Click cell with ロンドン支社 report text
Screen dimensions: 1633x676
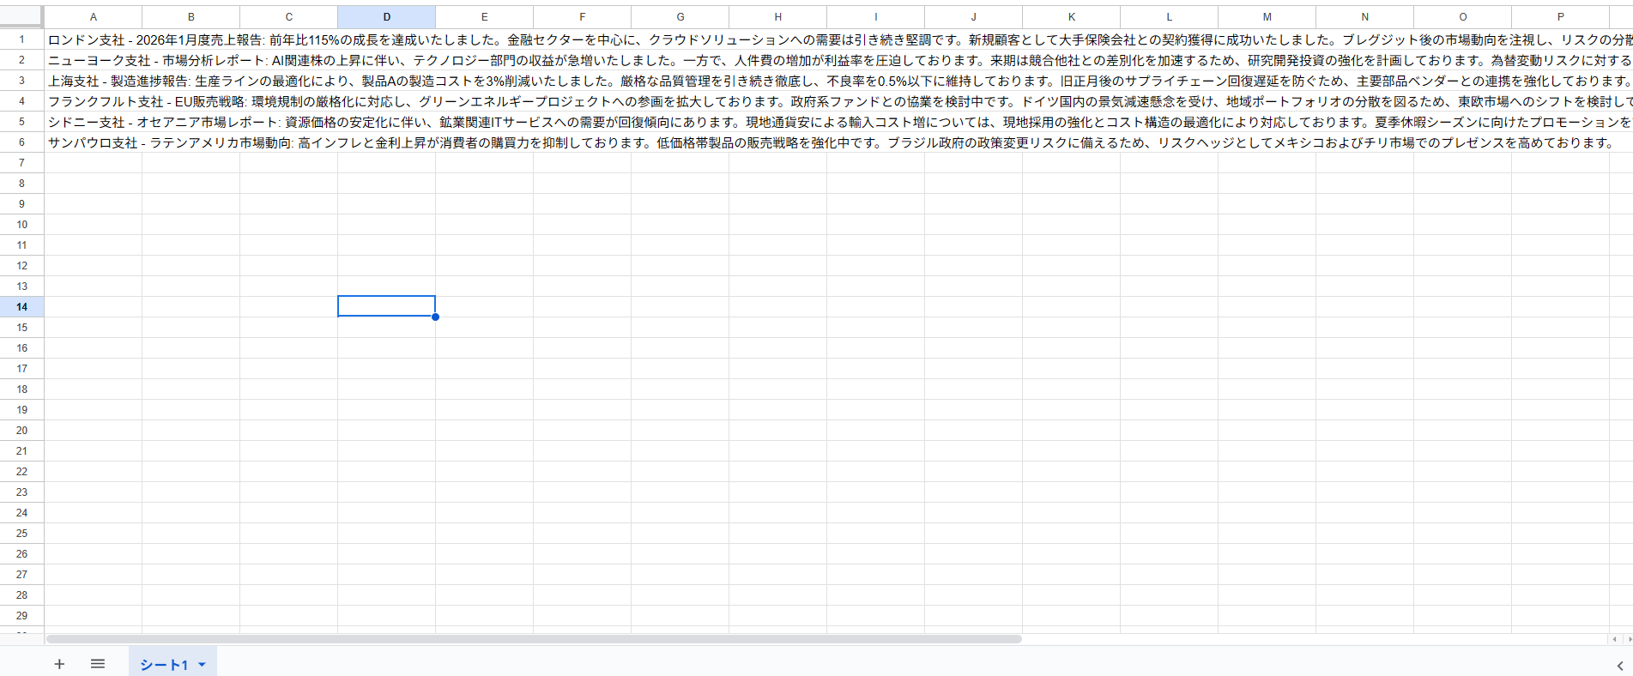coord(93,39)
